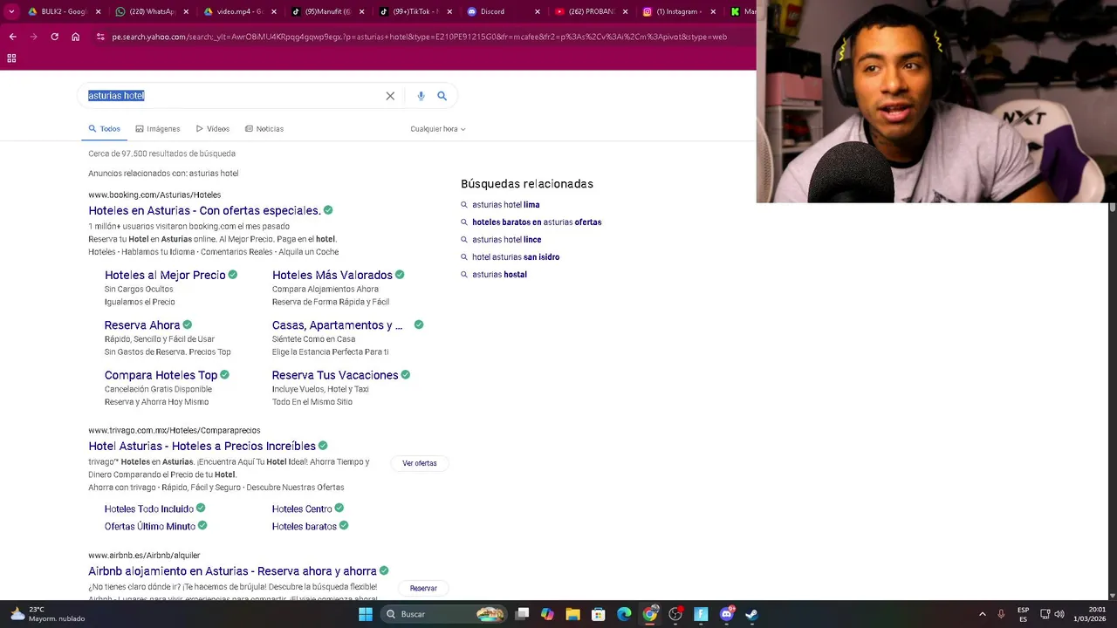Expand the 'Cualquier hora' time filter
The width and height of the screenshot is (1117, 628).
tap(438, 129)
